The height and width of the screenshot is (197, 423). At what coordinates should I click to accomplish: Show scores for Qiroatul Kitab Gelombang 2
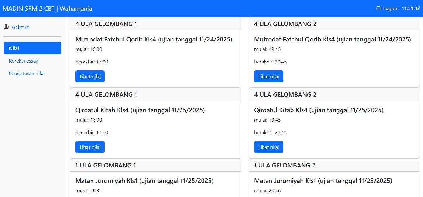pos(269,147)
